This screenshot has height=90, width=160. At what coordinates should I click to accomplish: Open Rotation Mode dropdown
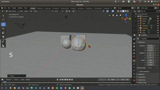(x=150, y=68)
